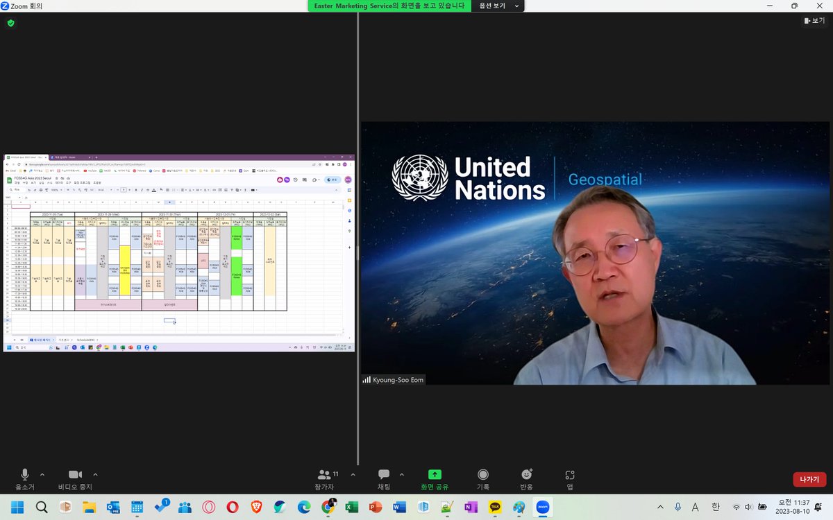Open the Windows Start menu
The height and width of the screenshot is (520, 833).
(17, 508)
